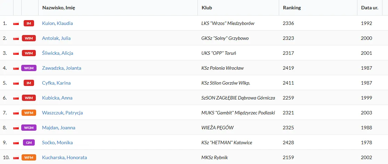This screenshot has height=164, width=388.
Task: Click the flag icon in Kucharska's row
Action: [x=16, y=158]
